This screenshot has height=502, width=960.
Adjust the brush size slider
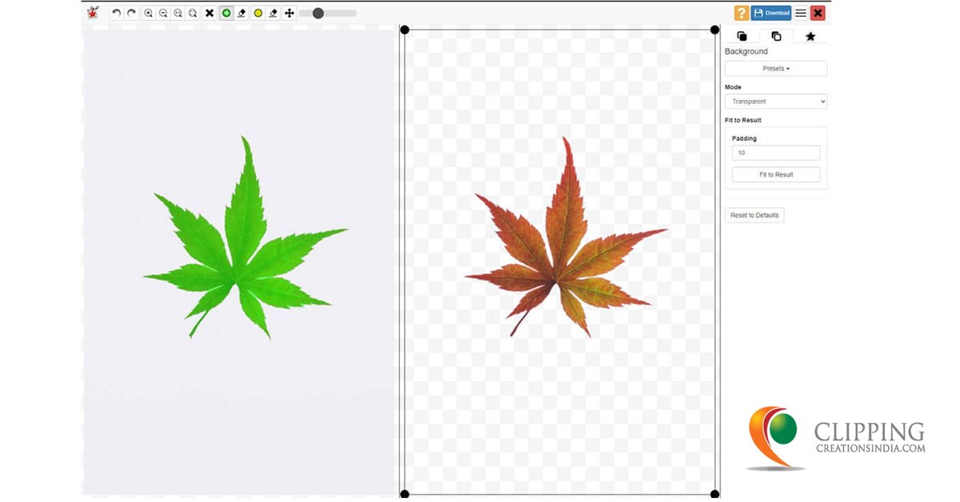click(318, 13)
